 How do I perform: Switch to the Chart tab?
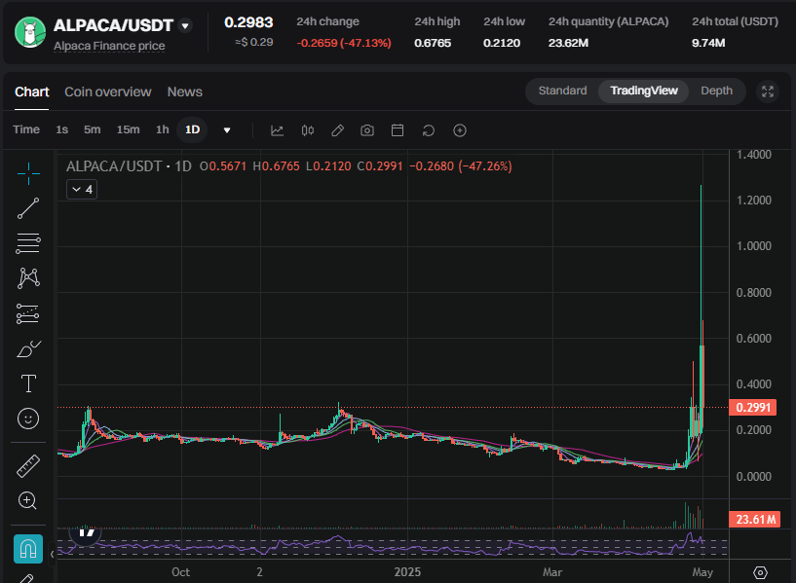coord(31,91)
